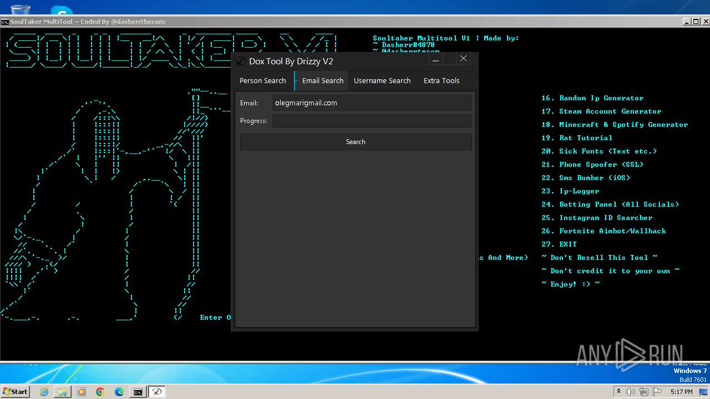Click '18. Minecraft & Spotify Generator' text
This screenshot has width=710, height=399.
pos(615,125)
